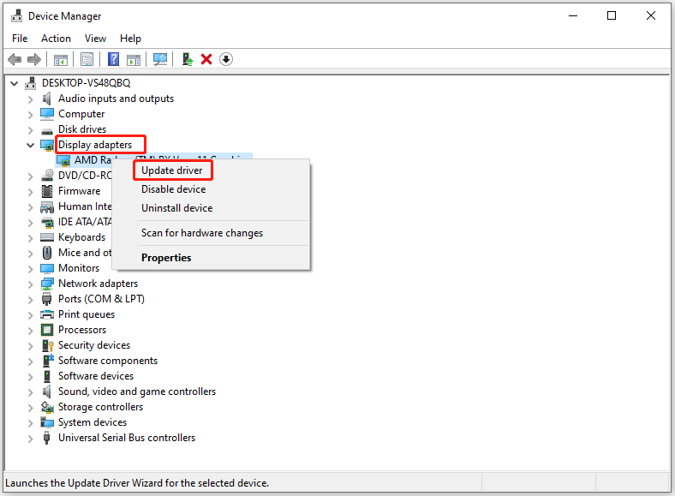Click the show/hide action pane icon
The width and height of the screenshot is (675, 496).
click(x=134, y=59)
